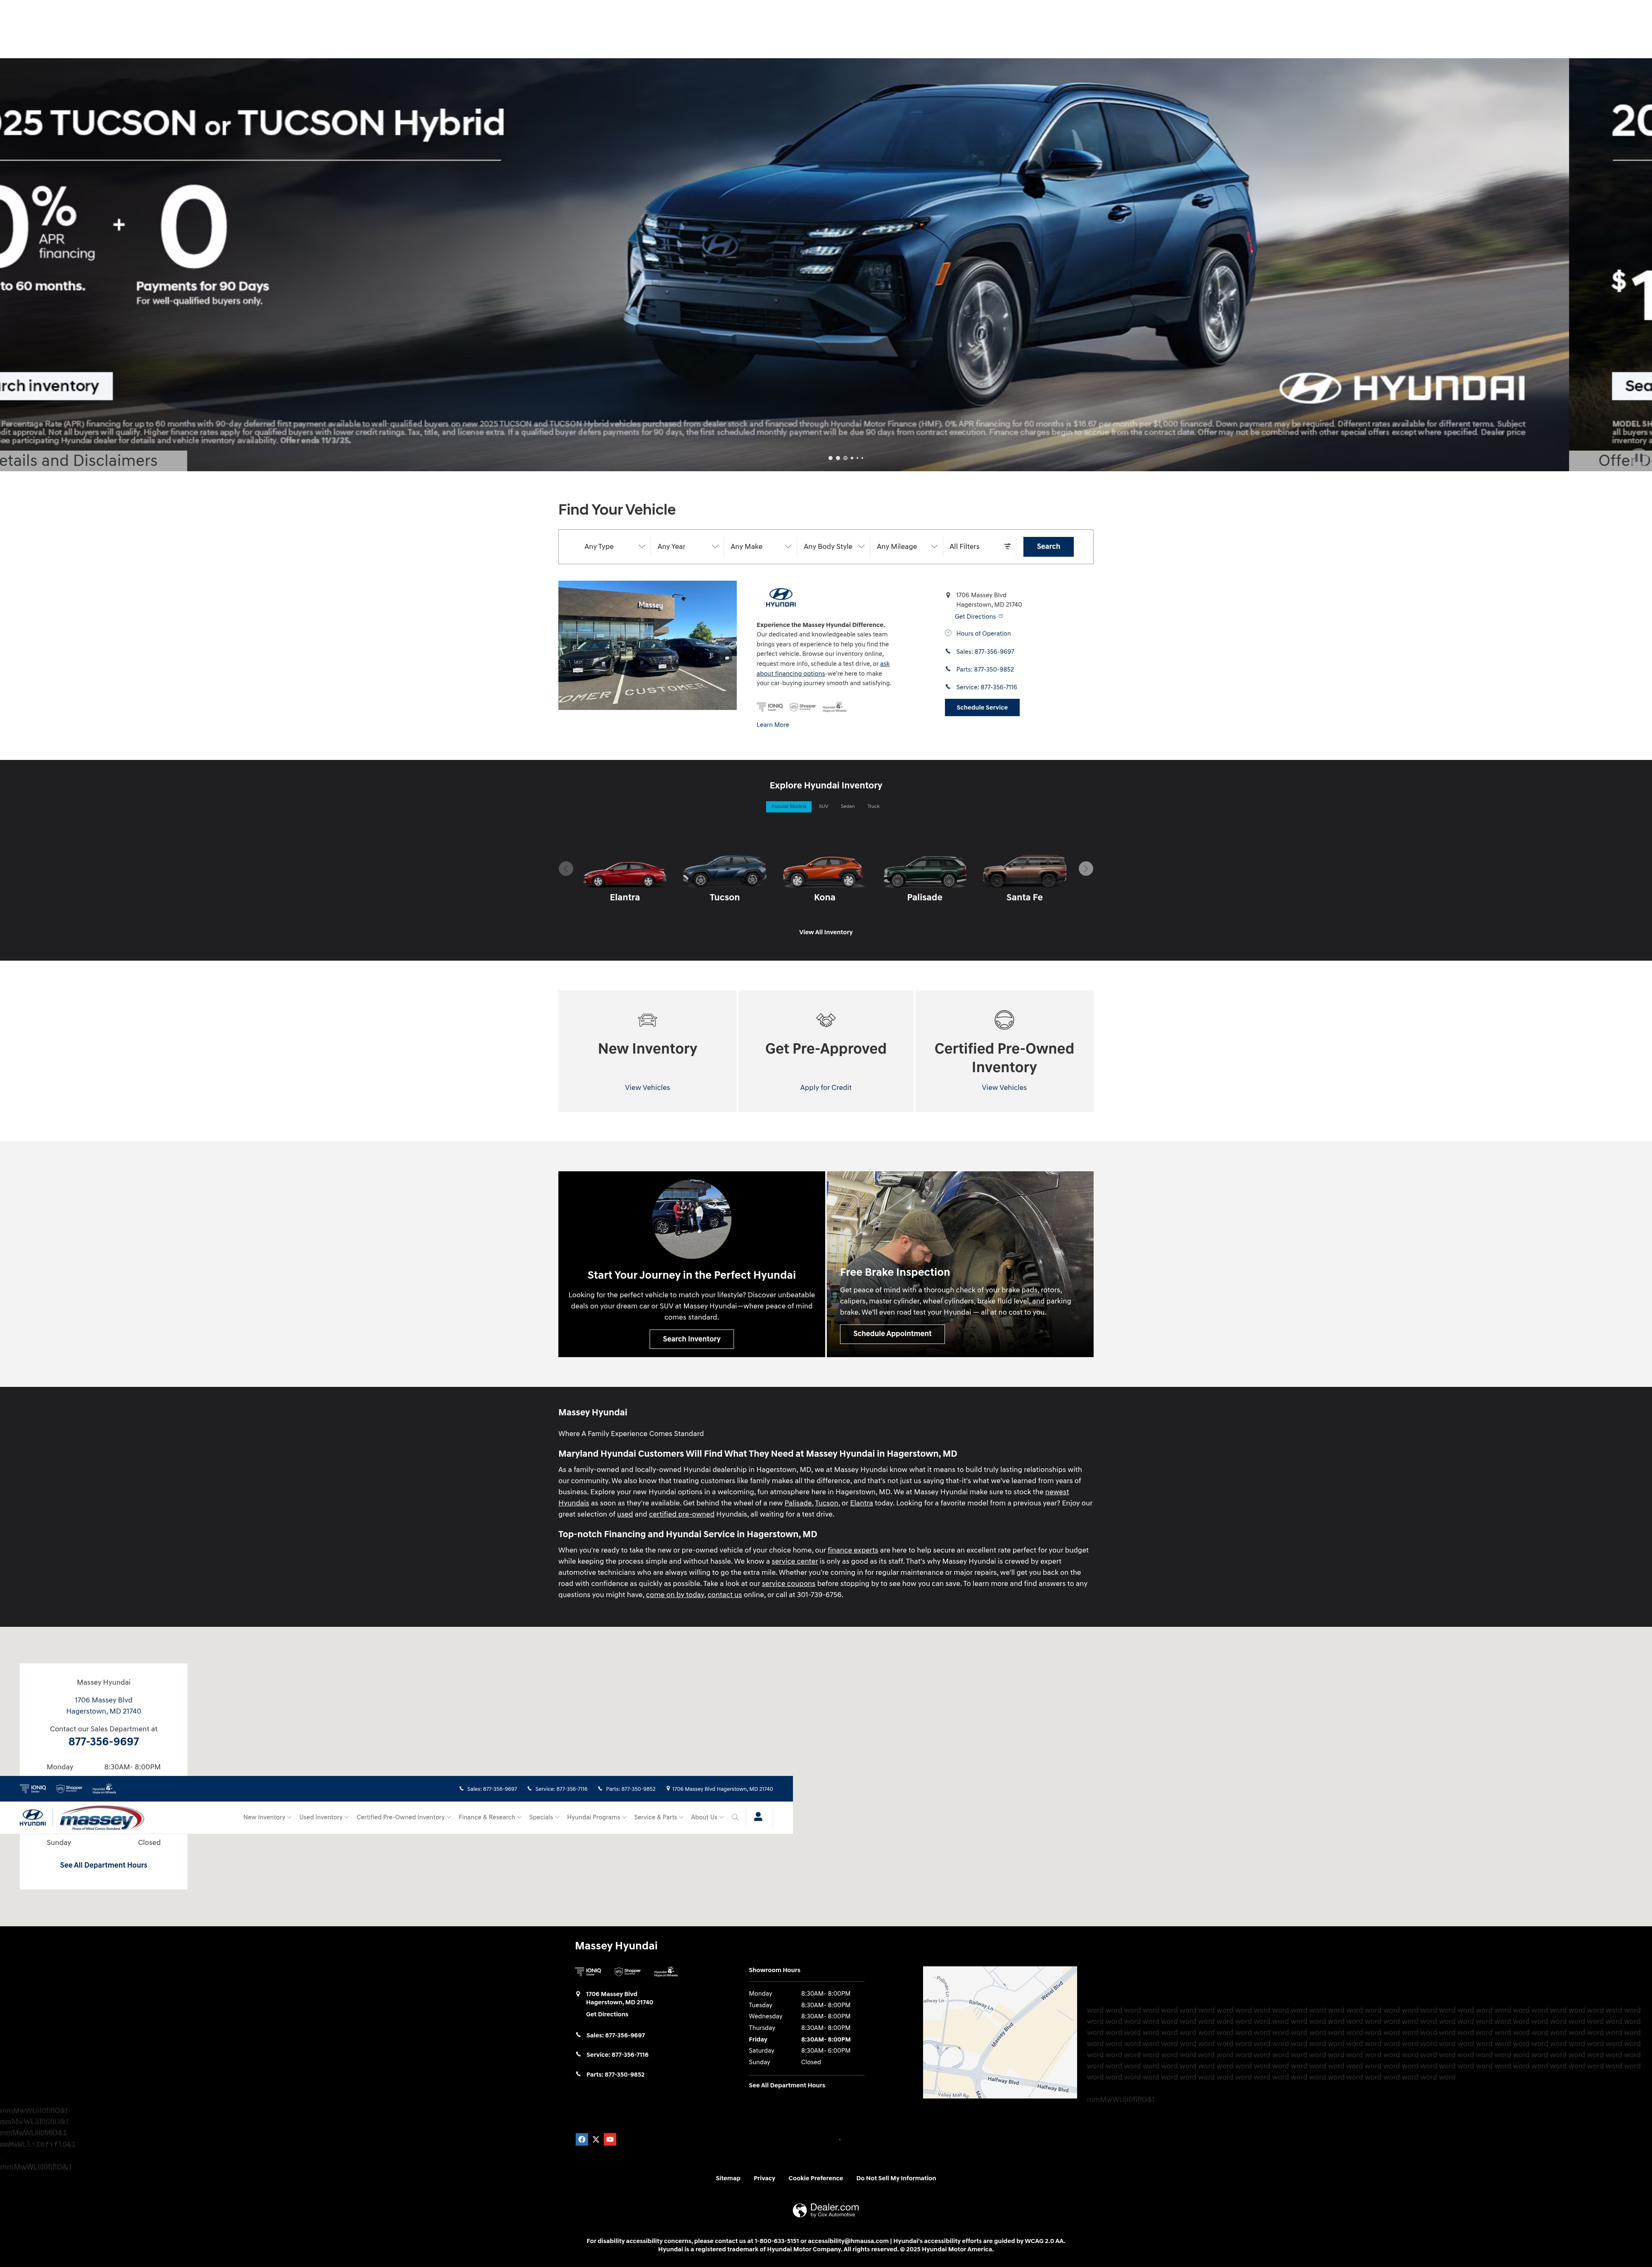Open the Specials menu
Image resolution: width=1652 pixels, height=2267 pixels.
[x=544, y=1817]
